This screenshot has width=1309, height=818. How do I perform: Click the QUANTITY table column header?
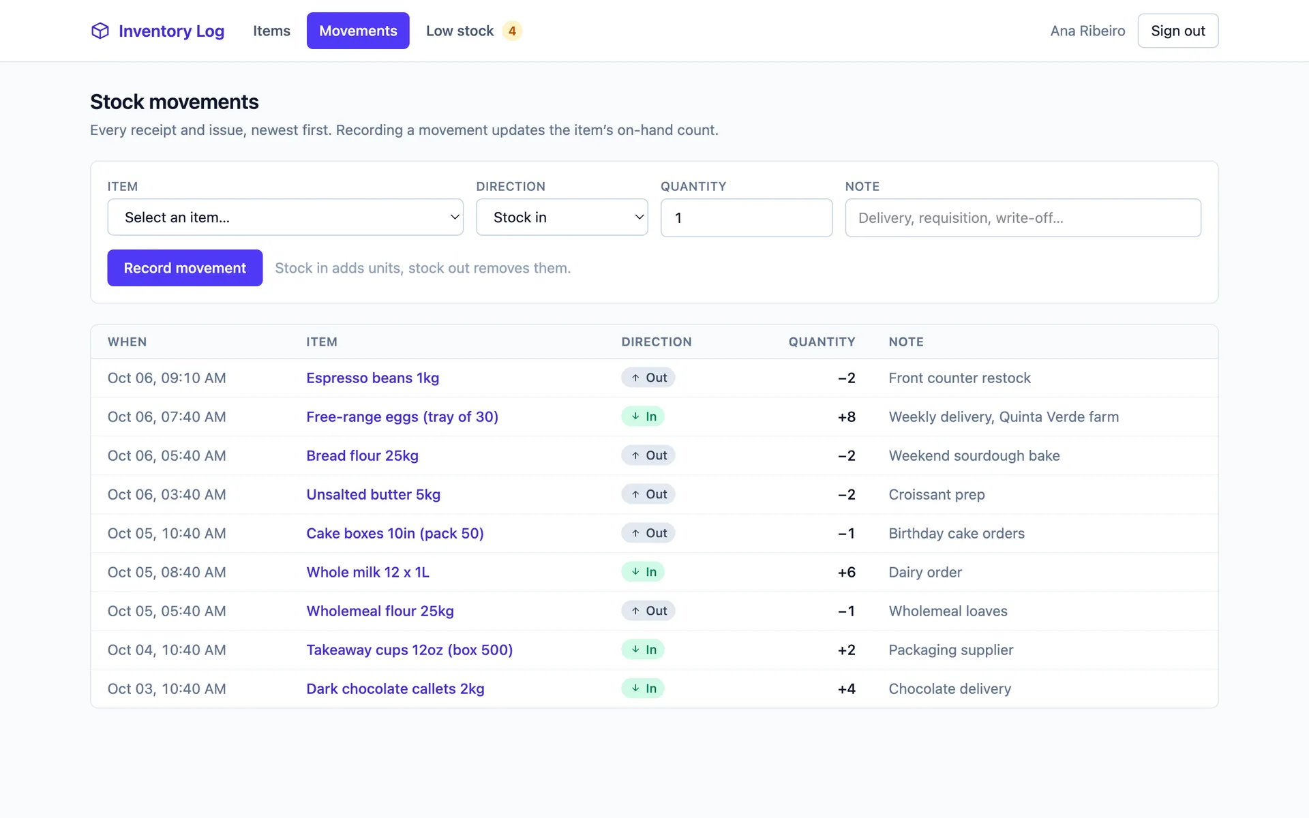[x=822, y=342]
